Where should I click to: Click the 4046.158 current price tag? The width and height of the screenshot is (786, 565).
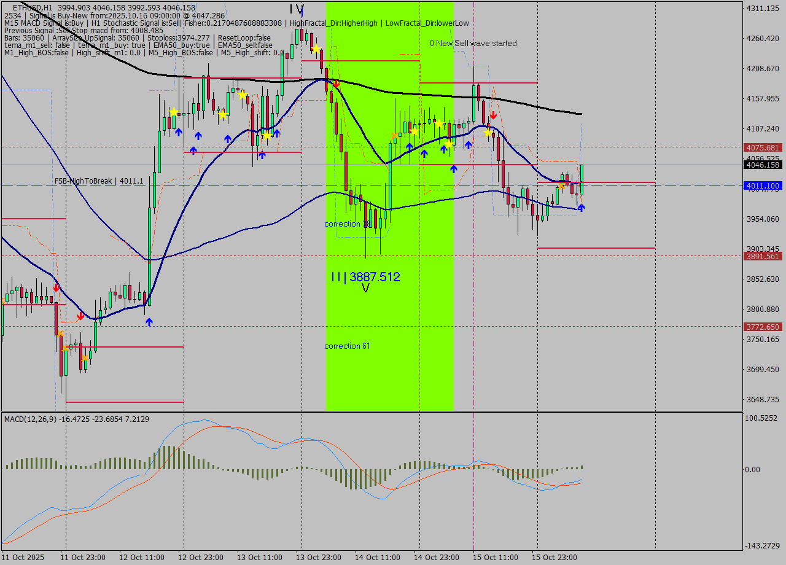(x=762, y=165)
